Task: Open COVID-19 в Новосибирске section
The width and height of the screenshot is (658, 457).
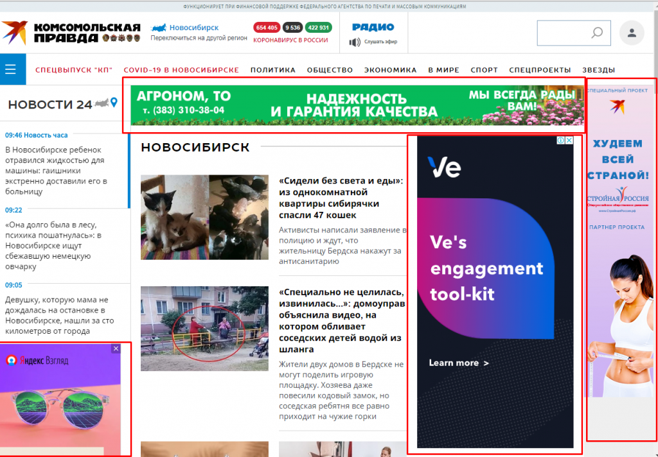Action: point(181,70)
